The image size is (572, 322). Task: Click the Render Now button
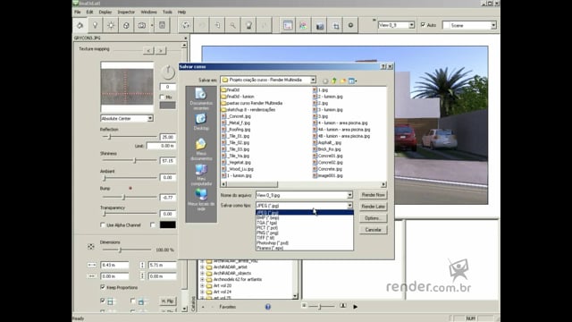(x=374, y=195)
